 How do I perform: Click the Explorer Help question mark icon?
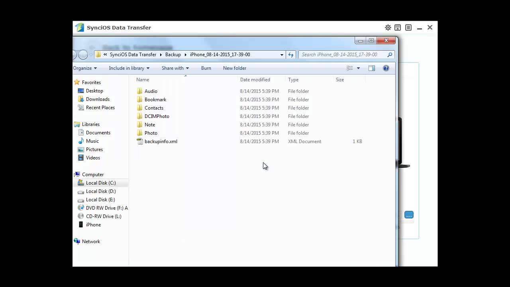tap(386, 68)
